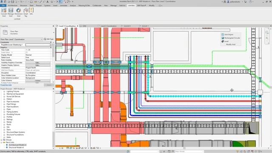Click the Architectural Model.rvt link icon
The height and width of the screenshot is (153, 272).
7,145
